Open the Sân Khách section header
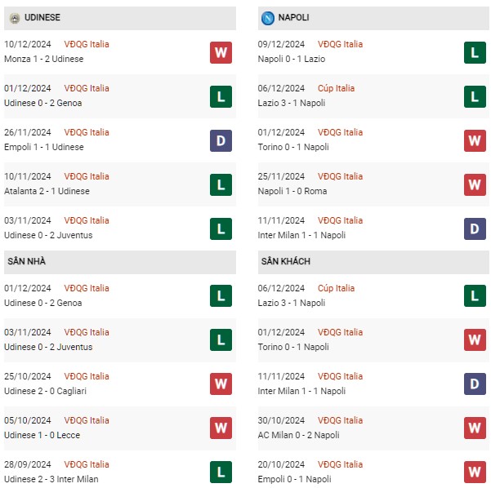 373,262
